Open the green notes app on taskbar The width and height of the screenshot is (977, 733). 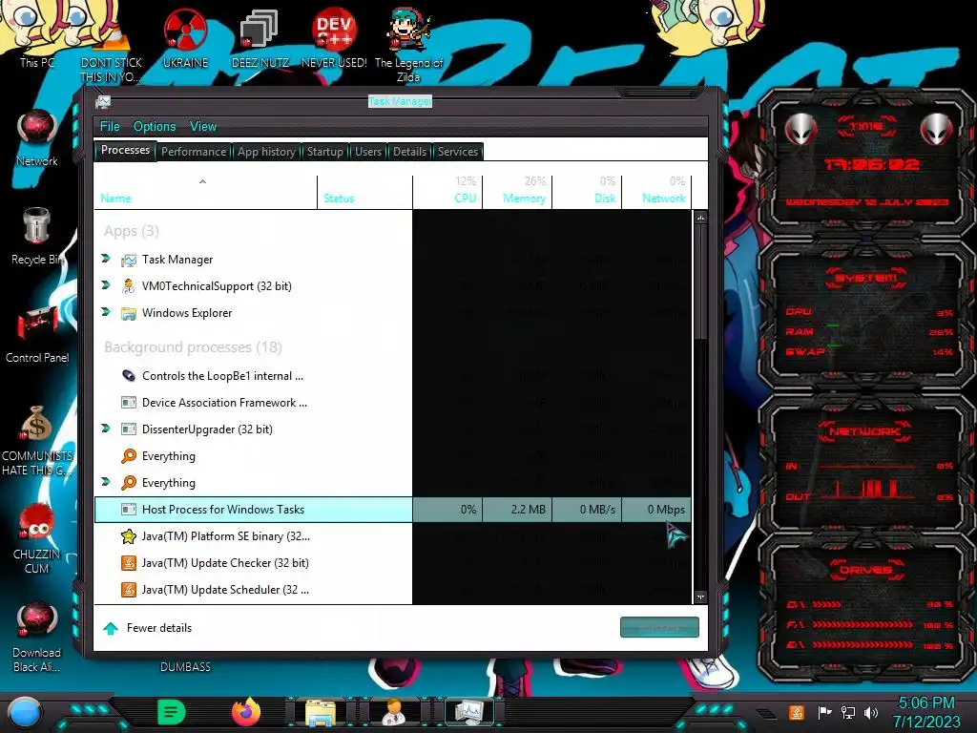tap(172, 712)
